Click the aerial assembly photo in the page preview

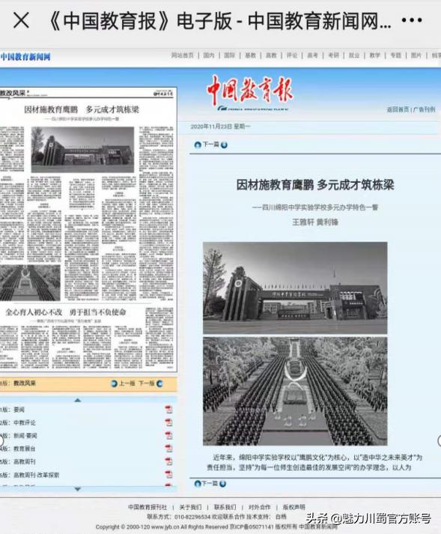[30, 283]
